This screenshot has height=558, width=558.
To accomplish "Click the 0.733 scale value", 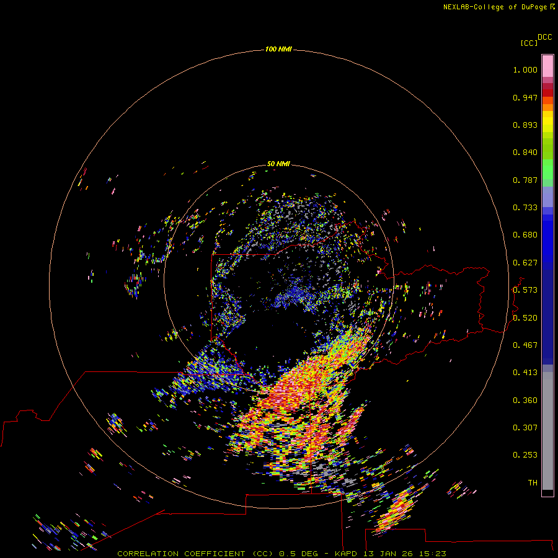I will tap(525, 208).
